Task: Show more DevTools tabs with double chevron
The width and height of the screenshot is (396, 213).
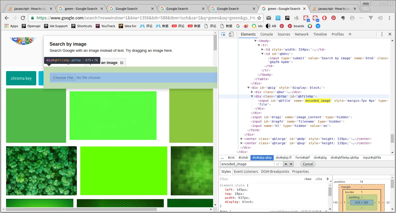Action: 350,34
